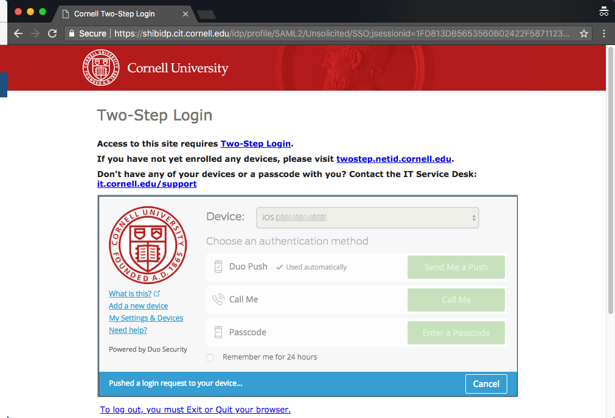Click the log out Exit or Quit browser link
Screen dimensions: 615x418
coord(195,409)
